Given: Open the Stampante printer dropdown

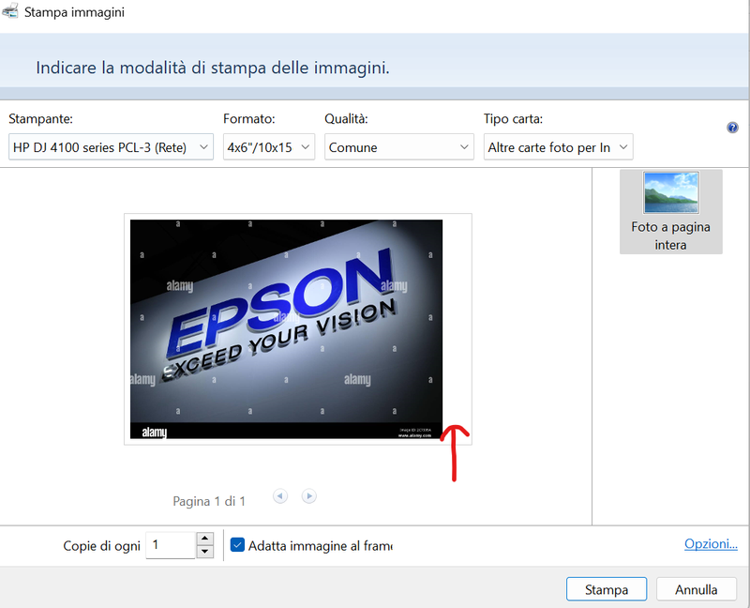Looking at the screenshot, I should click(111, 147).
